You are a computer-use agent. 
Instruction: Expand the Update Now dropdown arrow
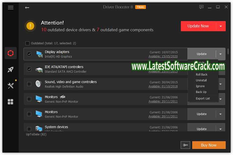(x=221, y=26)
